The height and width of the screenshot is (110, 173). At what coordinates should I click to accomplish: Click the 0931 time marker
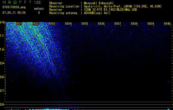coord(19,24)
